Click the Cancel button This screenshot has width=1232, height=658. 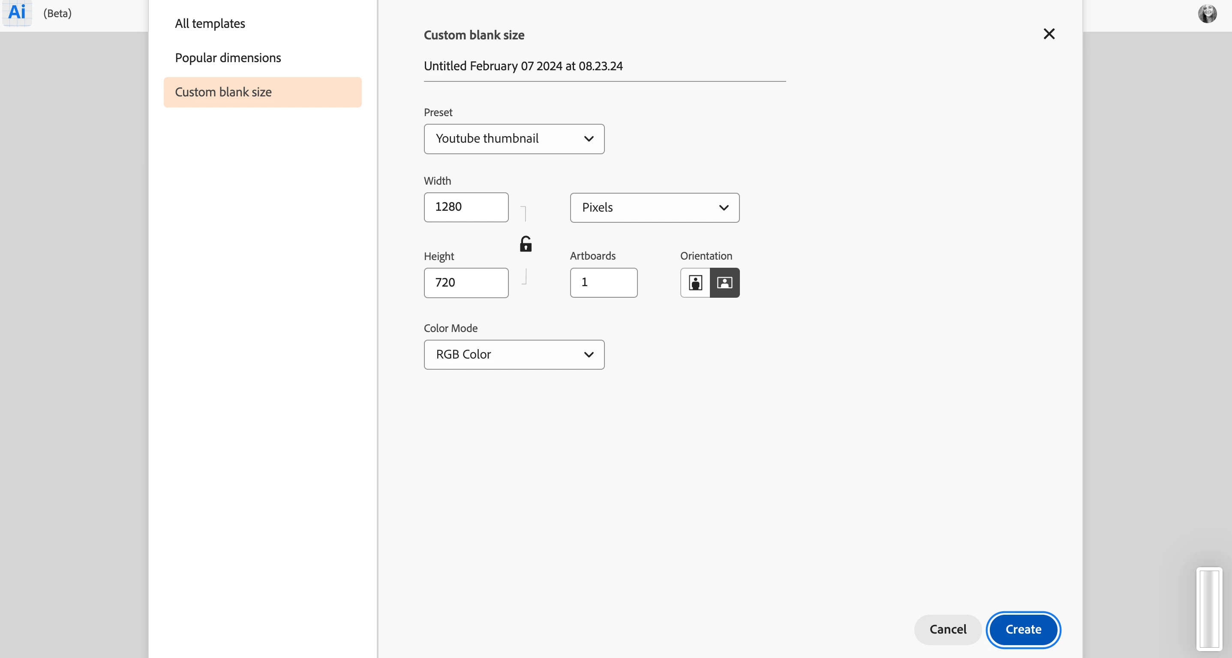(947, 629)
